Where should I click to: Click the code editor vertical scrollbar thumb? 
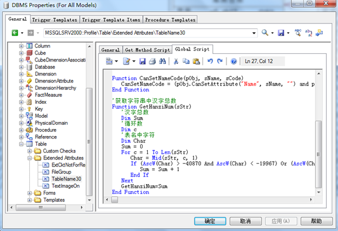point(319,154)
